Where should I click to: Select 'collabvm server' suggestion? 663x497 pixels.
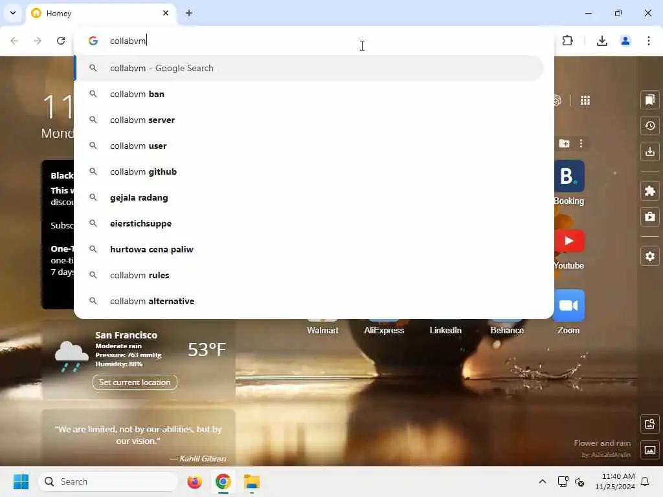309,120
